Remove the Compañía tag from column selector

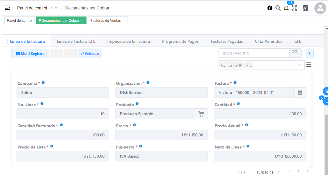[x=240, y=65]
